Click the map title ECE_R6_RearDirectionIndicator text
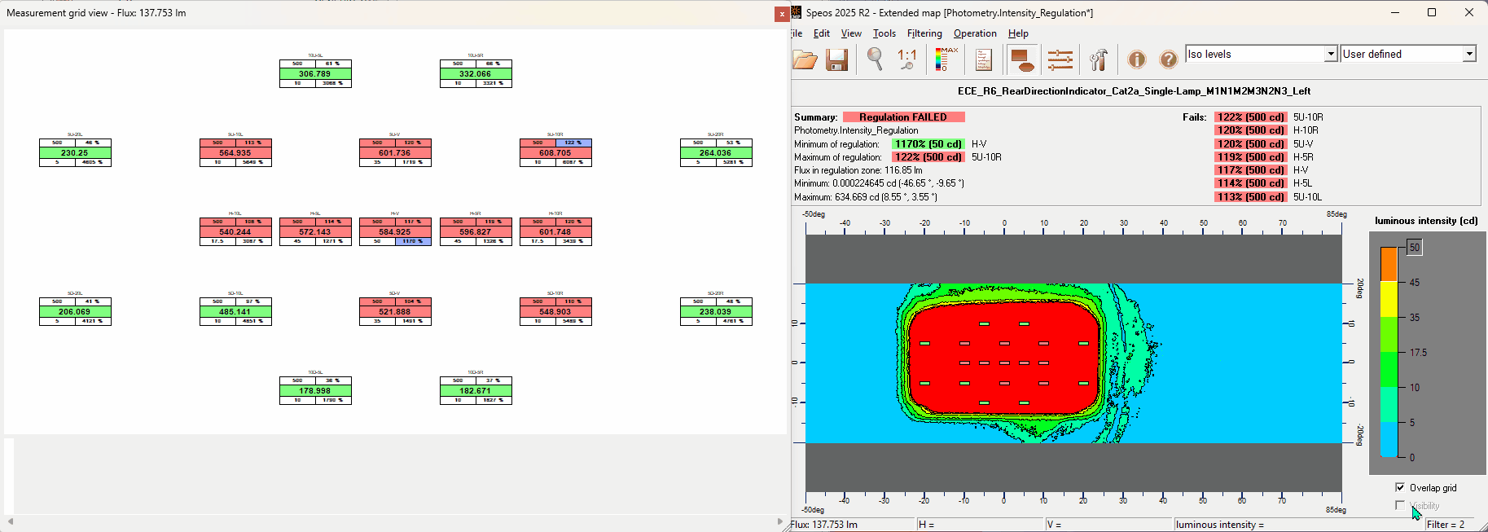1488x532 pixels. [1135, 91]
